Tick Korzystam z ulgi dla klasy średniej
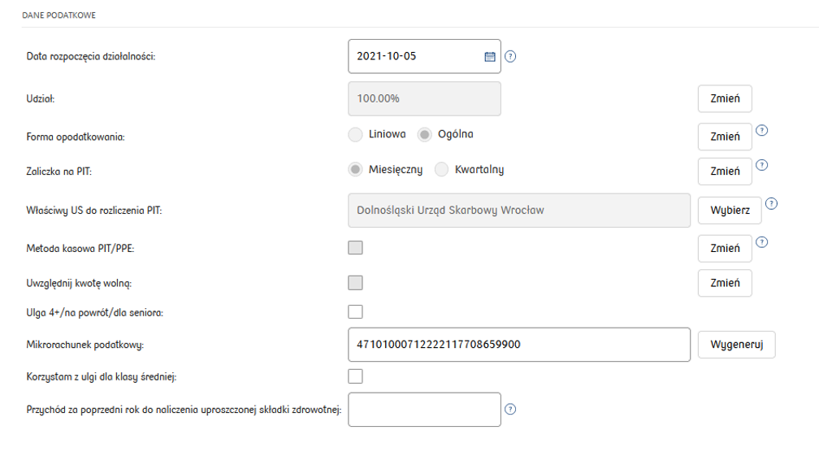Screen dimensions: 819x452 tap(355, 376)
